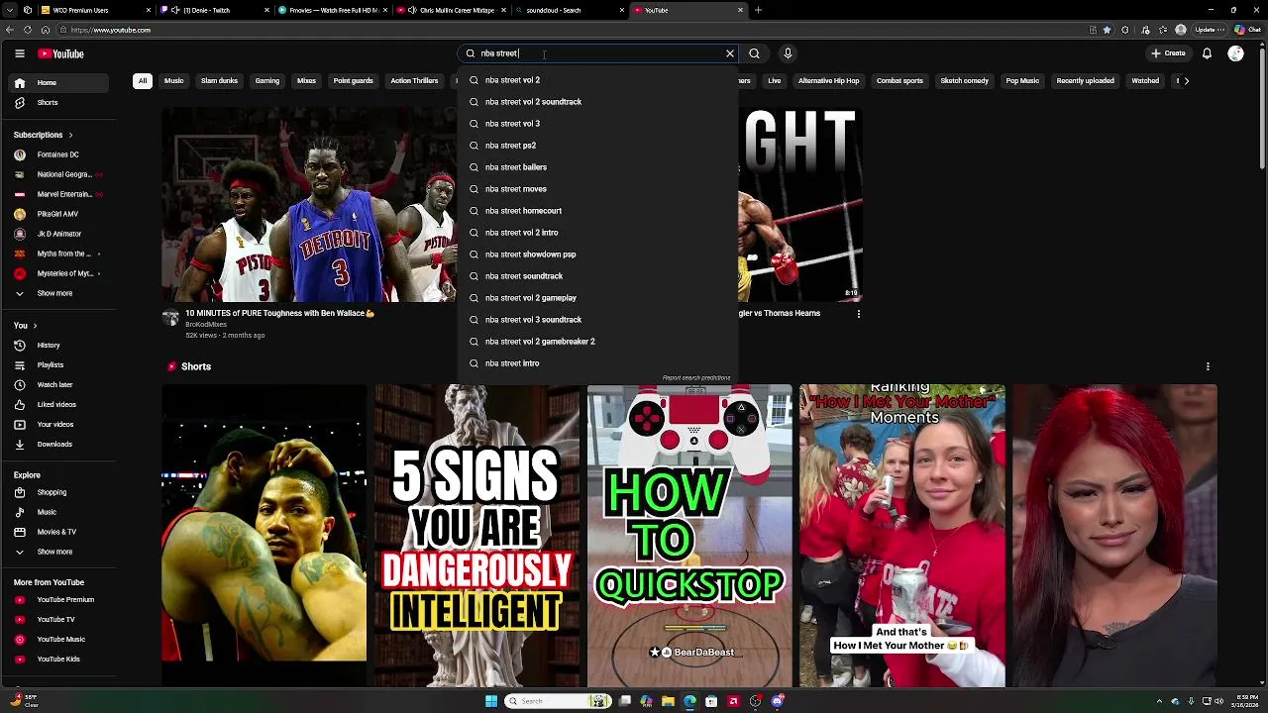Click the Create button
Viewport: 1268px width, 713px height.
click(1168, 53)
